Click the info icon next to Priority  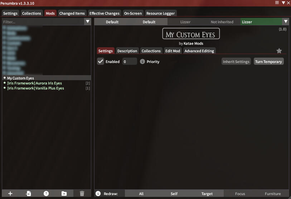[142, 62]
